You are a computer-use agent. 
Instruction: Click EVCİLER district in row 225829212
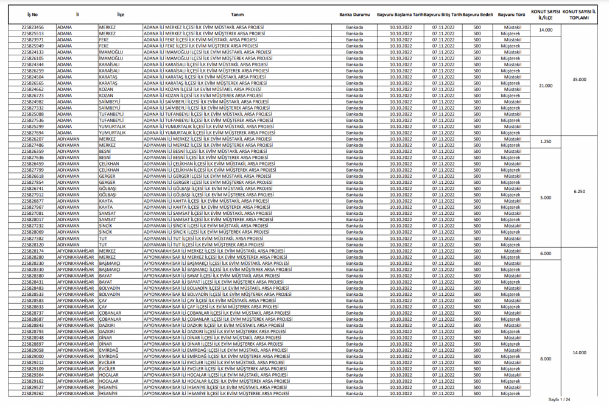coord(107,363)
